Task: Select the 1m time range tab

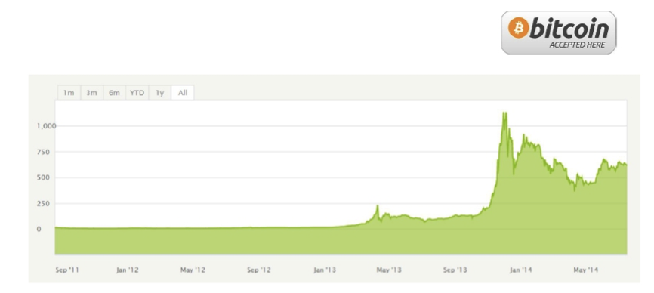Action: [x=69, y=93]
